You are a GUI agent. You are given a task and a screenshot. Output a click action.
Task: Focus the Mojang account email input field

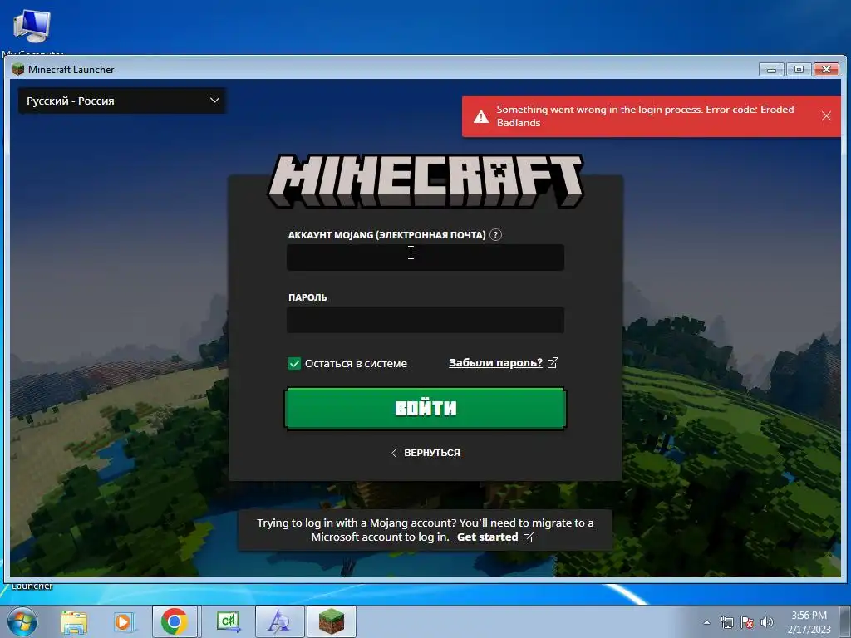click(x=425, y=258)
